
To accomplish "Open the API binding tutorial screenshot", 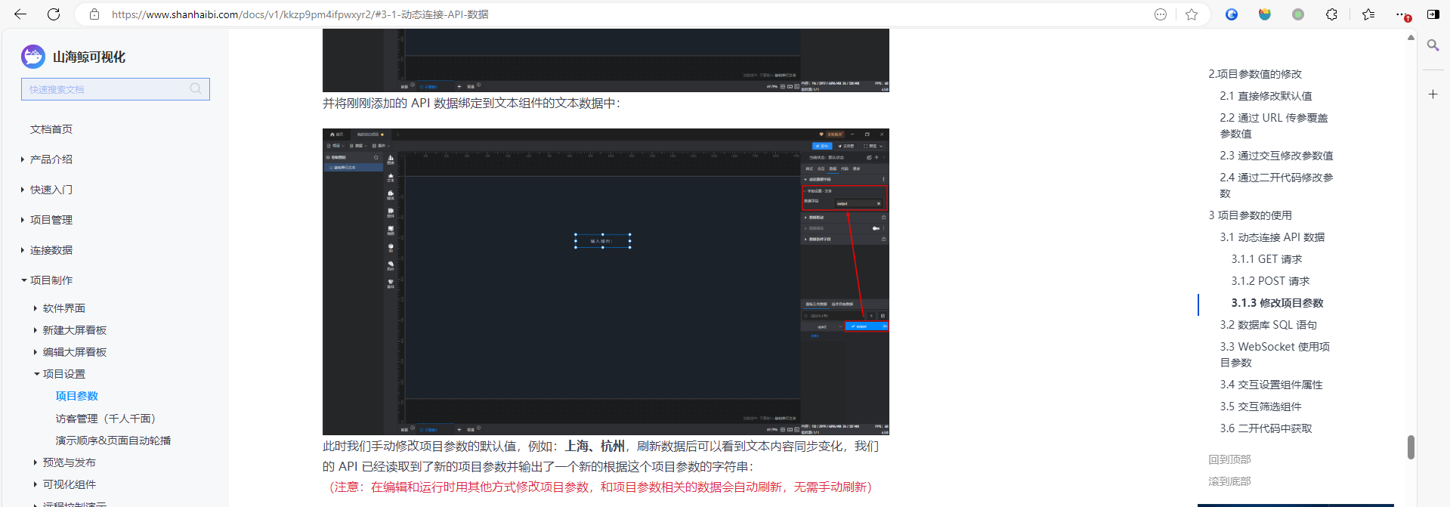I will point(606,282).
